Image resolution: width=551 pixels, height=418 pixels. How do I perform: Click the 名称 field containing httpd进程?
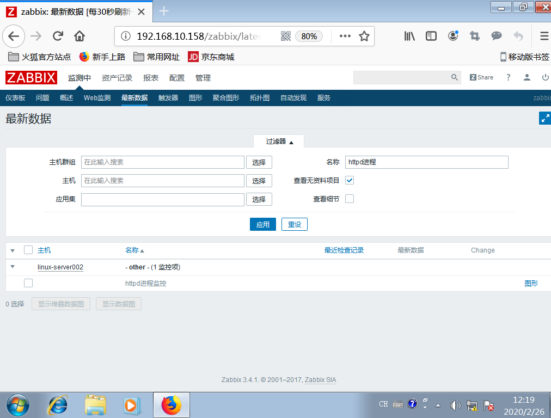(427, 162)
